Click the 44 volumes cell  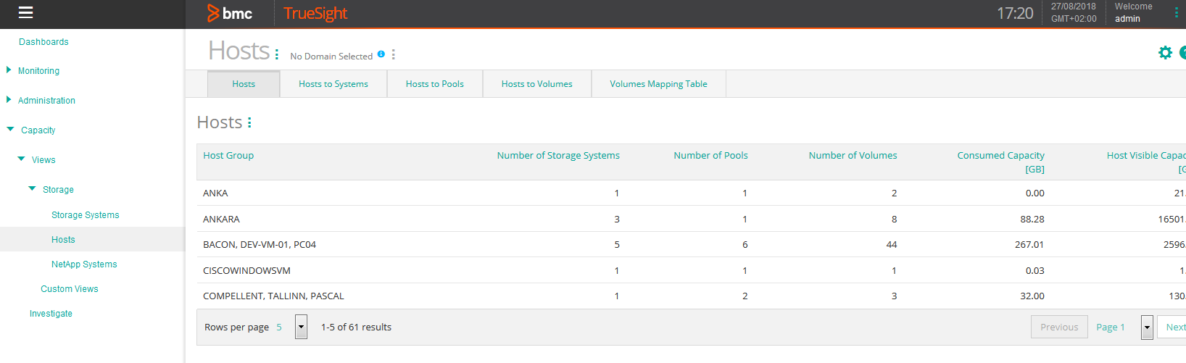[x=892, y=244]
